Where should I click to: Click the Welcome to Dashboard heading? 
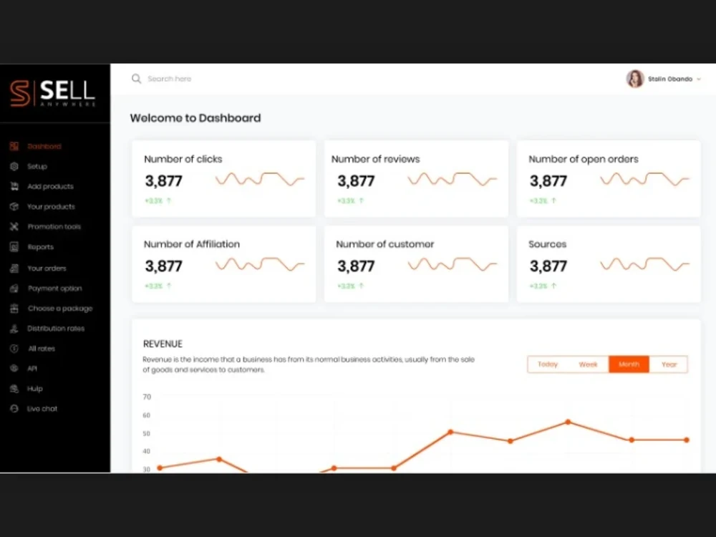coord(195,118)
